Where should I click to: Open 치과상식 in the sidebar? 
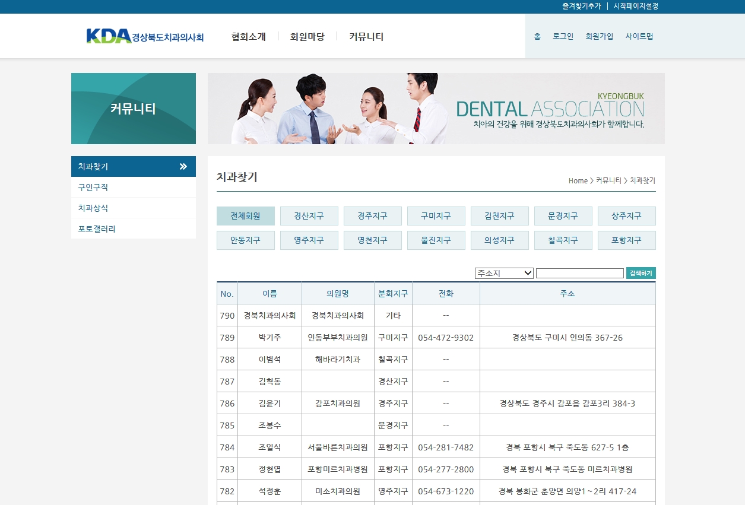coord(134,208)
